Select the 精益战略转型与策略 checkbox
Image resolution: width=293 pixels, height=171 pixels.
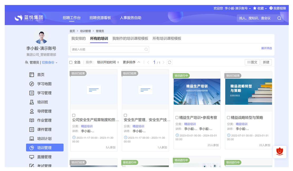tap(229, 118)
